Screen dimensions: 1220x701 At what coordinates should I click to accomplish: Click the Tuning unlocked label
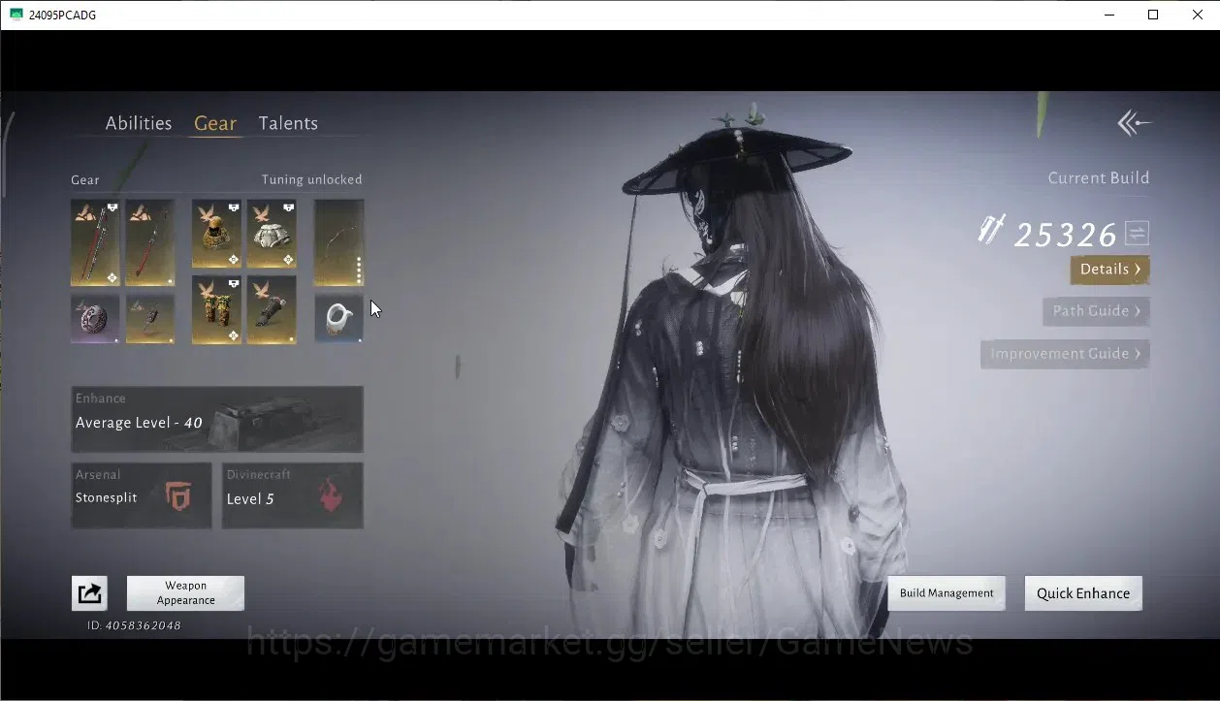point(311,179)
